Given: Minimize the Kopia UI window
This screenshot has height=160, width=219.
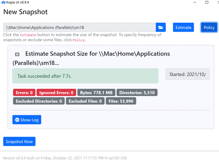Looking at the screenshot, I should click(x=194, y=2).
